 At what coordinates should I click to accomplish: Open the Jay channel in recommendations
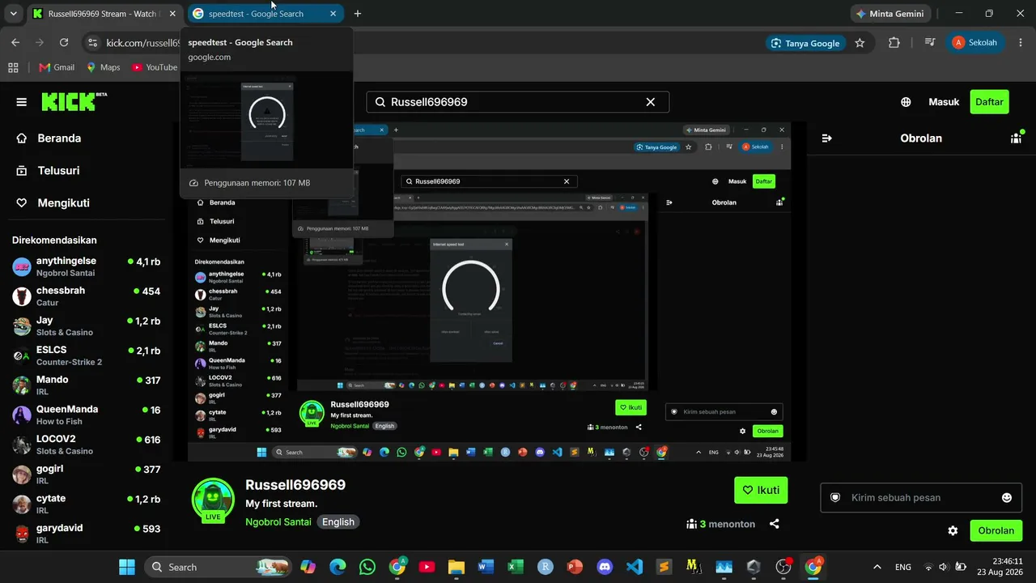(x=87, y=326)
